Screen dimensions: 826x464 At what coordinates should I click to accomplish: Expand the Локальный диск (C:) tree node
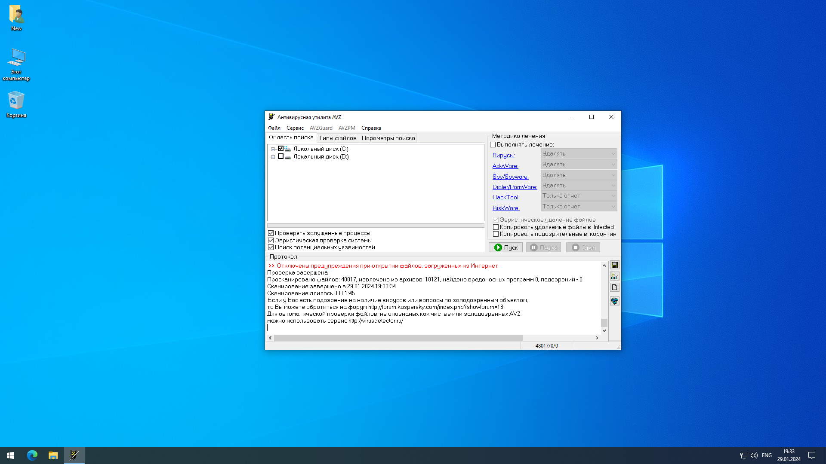tap(273, 149)
